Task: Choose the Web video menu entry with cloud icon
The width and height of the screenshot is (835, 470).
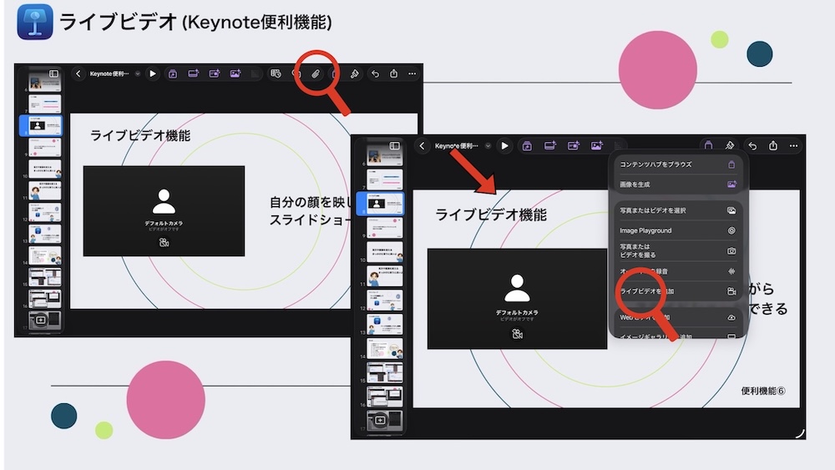Action: (677, 317)
